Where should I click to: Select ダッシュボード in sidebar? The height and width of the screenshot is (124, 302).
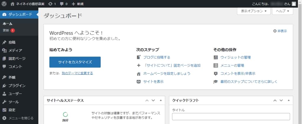[x=19, y=15]
